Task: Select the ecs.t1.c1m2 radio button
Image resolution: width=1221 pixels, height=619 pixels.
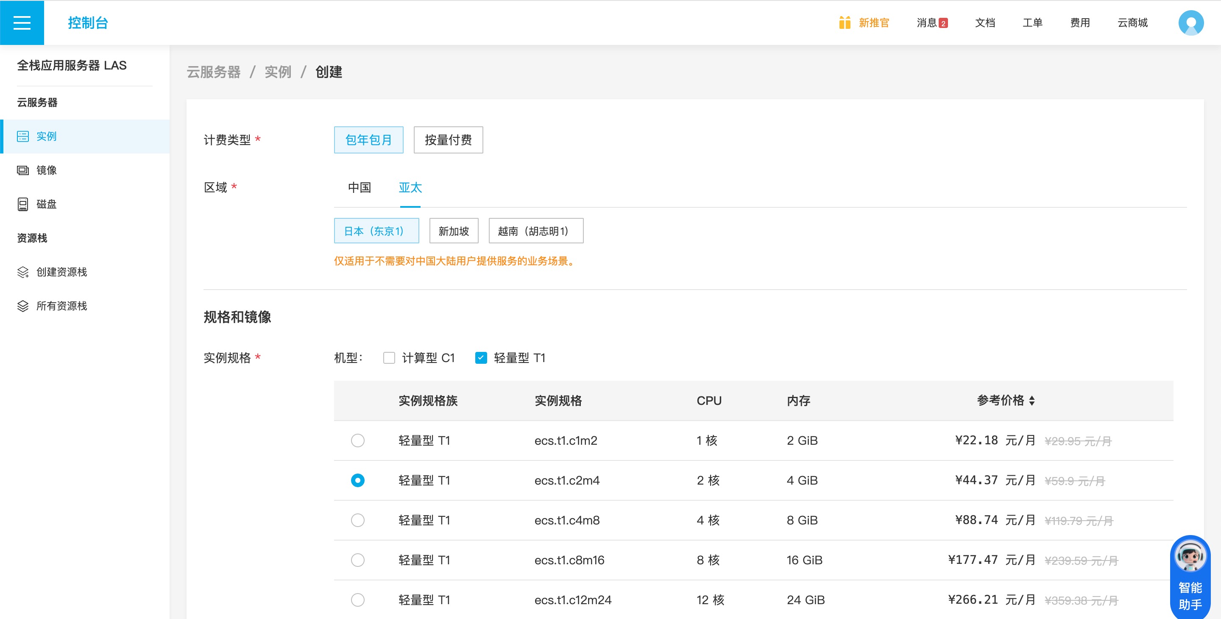Action: tap(357, 441)
